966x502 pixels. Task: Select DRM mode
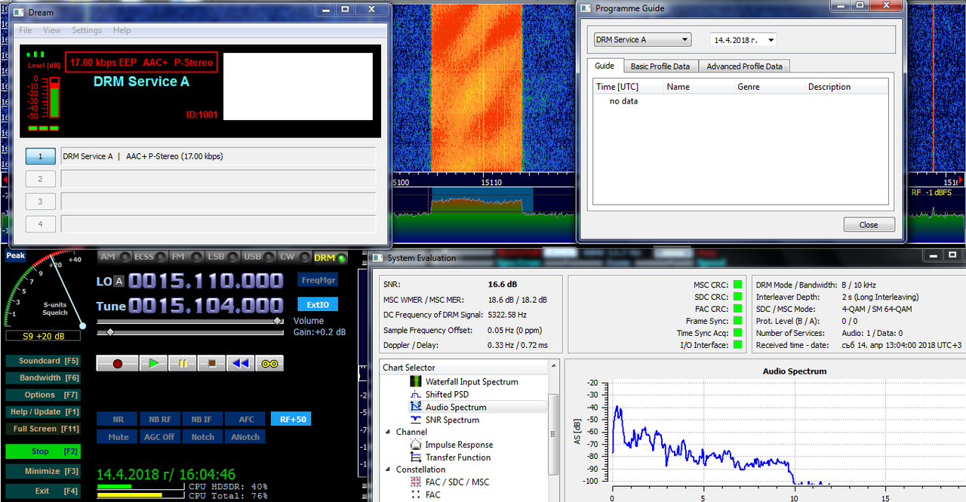(329, 257)
